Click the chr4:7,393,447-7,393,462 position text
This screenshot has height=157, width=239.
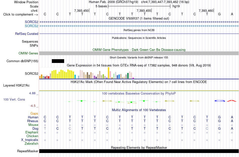[x=165, y=2]
